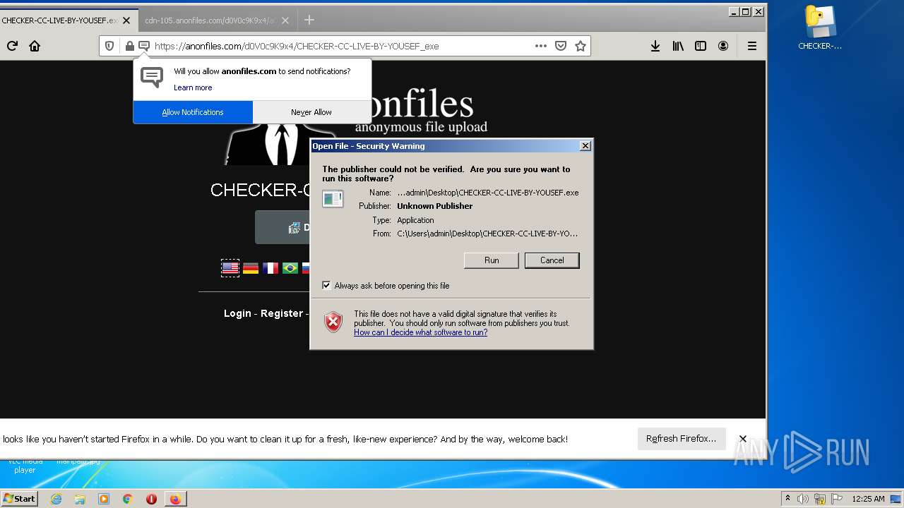904x508 pixels.
Task: Close the Security Warning dialog
Action: [x=585, y=146]
